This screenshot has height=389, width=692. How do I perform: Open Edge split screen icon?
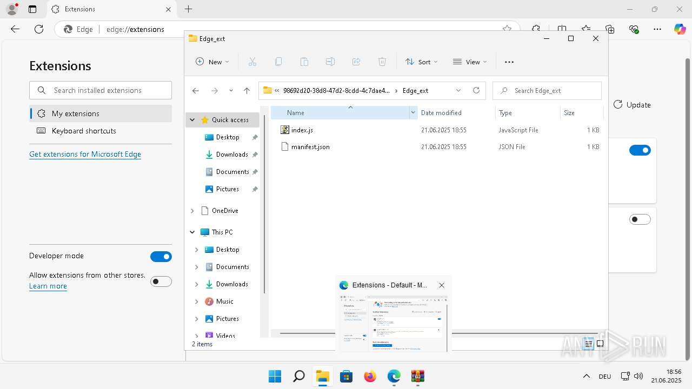[562, 29]
